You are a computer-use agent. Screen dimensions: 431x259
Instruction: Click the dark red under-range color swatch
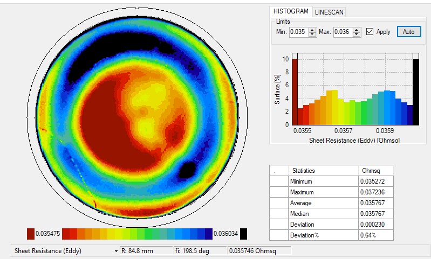[x=31, y=234]
